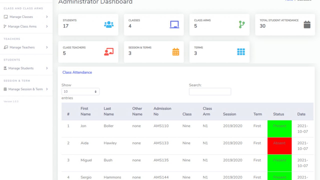Sort table by Status column header

coord(278,114)
